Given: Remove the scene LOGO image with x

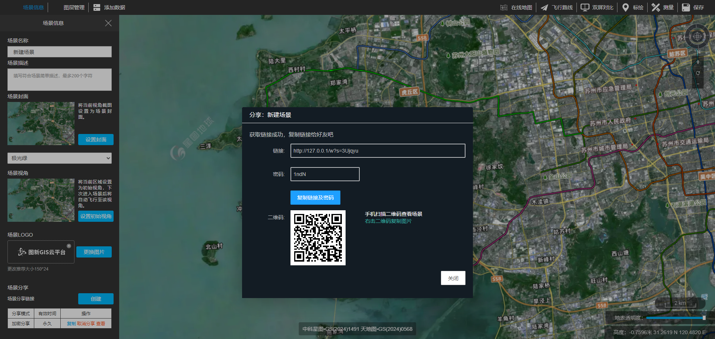Looking at the screenshot, I should [69, 246].
